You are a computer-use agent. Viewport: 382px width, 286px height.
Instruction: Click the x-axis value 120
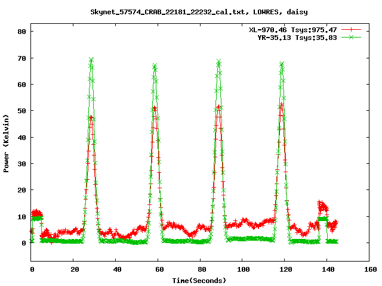pyautogui.click(x=286, y=269)
